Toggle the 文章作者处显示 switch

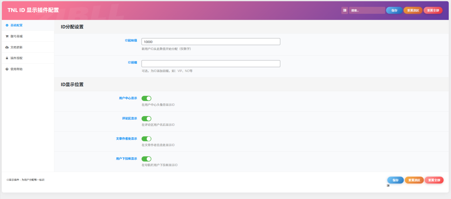click(x=146, y=139)
